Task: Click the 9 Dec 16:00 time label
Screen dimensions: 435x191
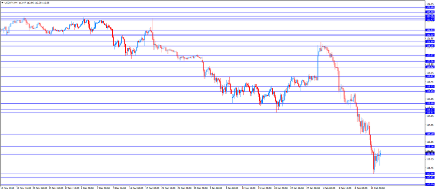Action: point(120,188)
